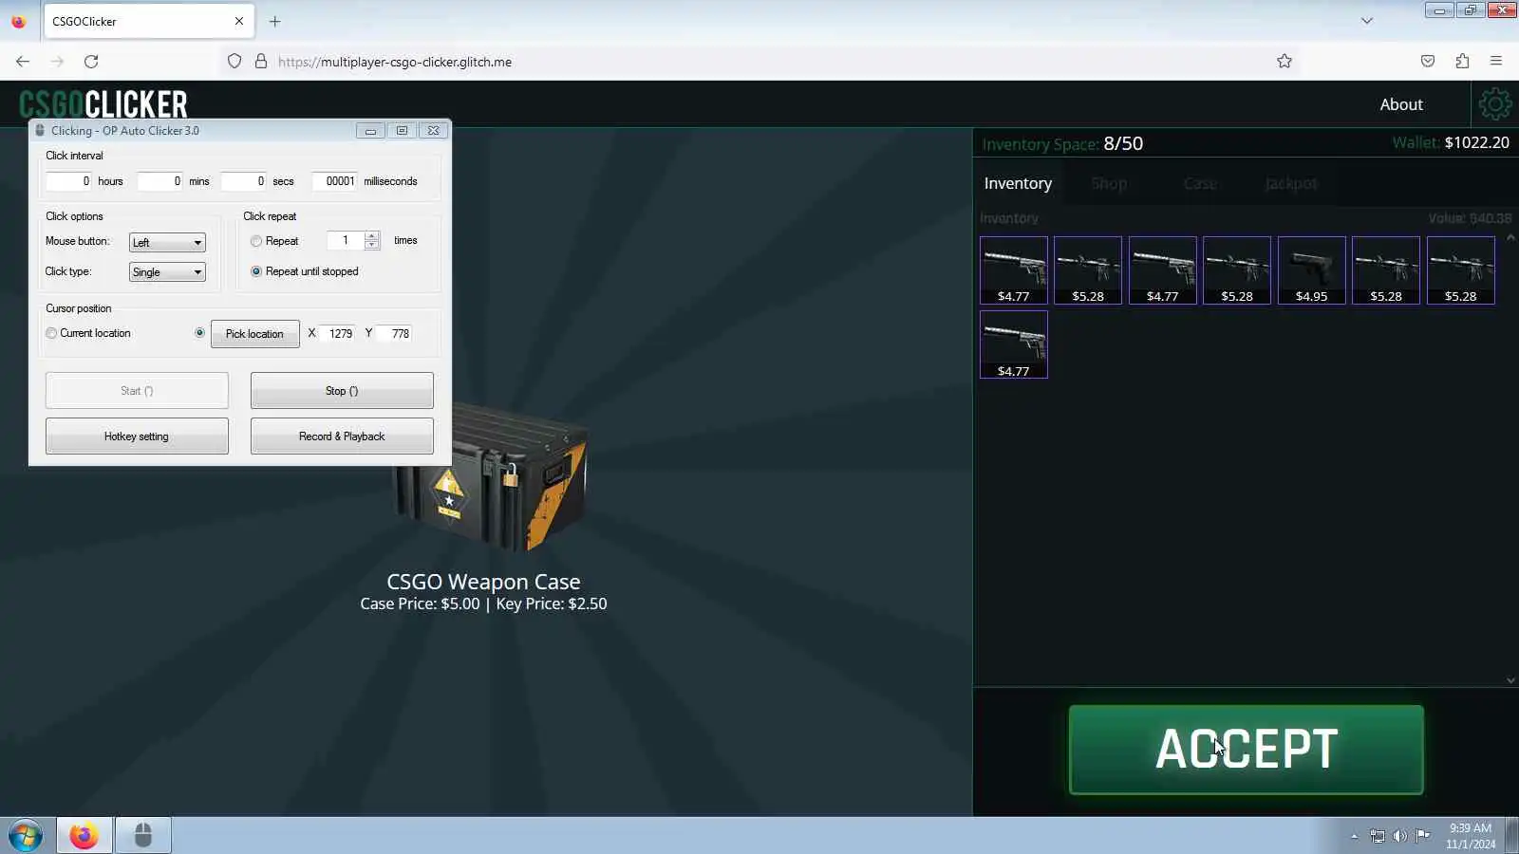Viewport: 1519px width, 854px height.
Task: Open the Windows Start menu
Action: click(x=26, y=836)
